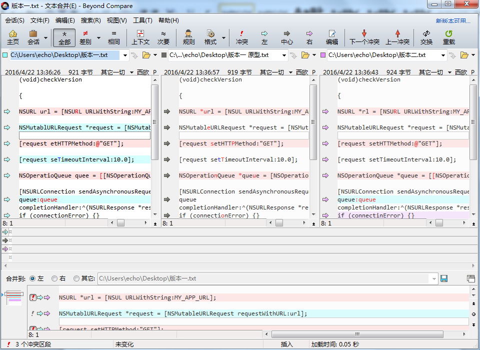Click the 交换 (Swap) toolbar icon
Viewport: 480px width, 350px height.
426,37
